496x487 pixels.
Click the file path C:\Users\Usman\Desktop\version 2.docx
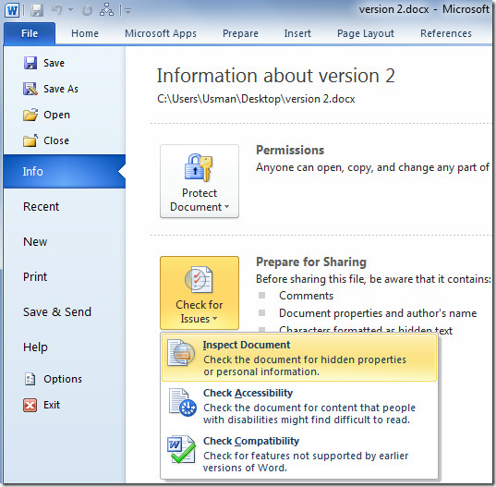pos(256,100)
